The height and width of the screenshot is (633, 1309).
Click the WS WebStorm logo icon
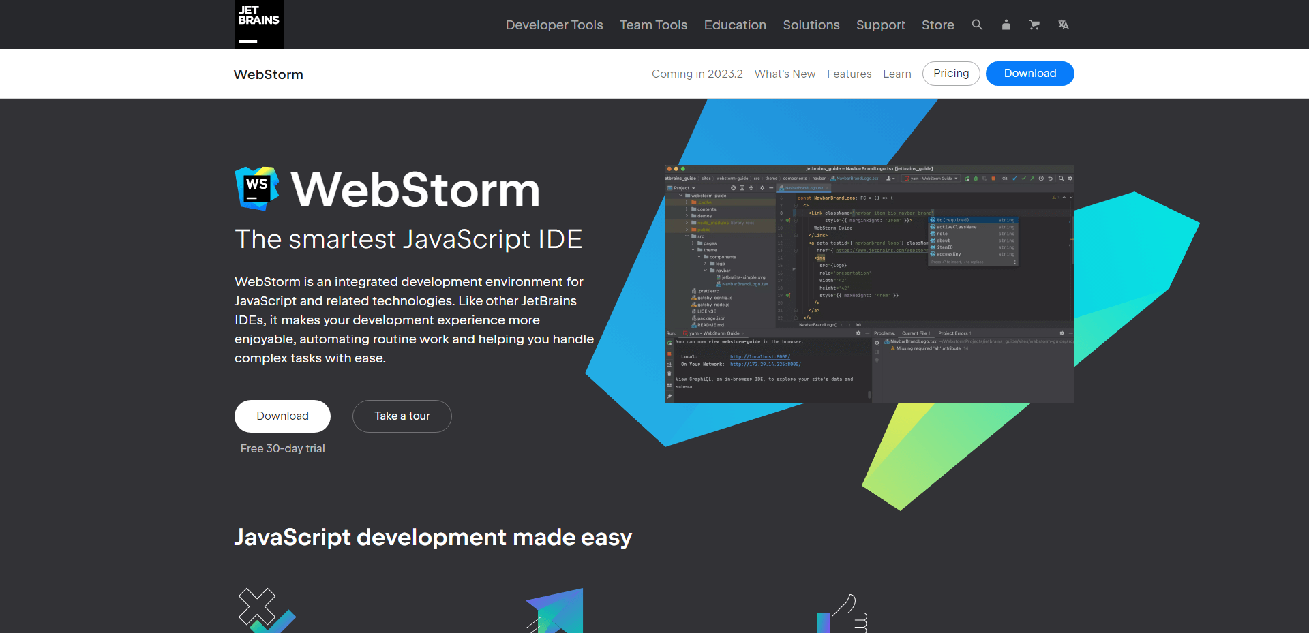pyautogui.click(x=257, y=188)
